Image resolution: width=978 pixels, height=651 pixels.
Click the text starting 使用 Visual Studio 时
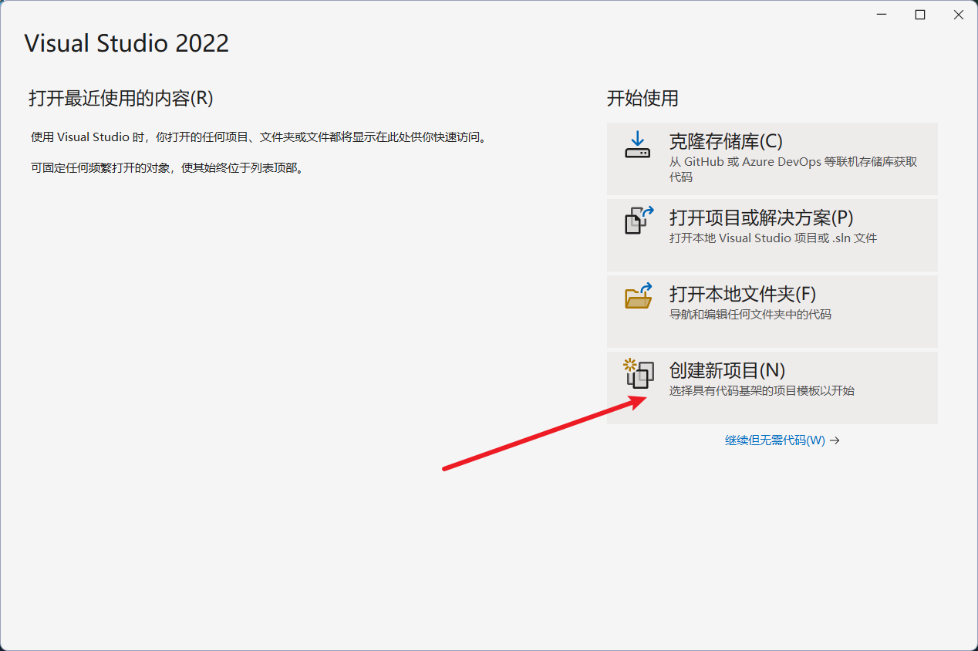coord(258,137)
